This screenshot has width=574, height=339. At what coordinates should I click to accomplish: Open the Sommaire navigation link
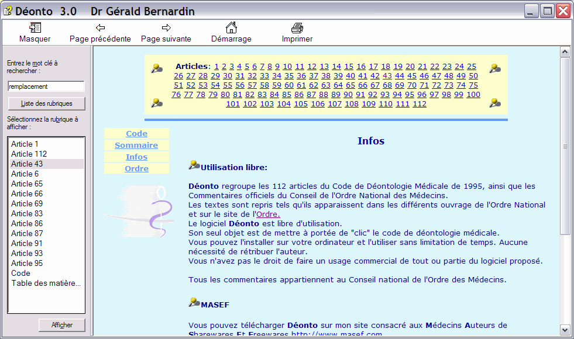click(136, 145)
